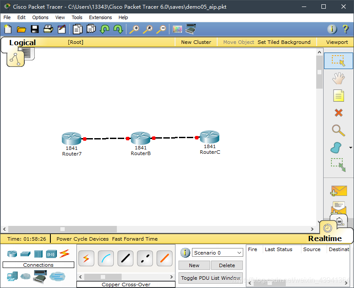Select the Wireless Devices category icon
354x288 pixels.
click(x=51, y=254)
